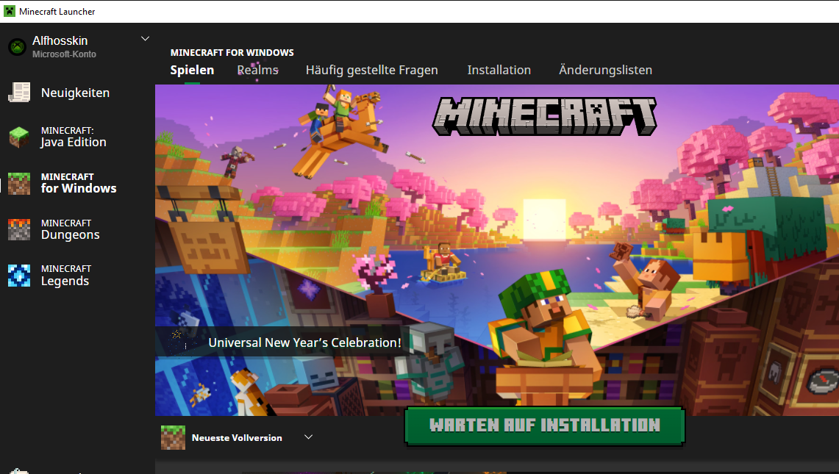Viewport: 839px width, 474px height.
Task: Click the grass block icon beside Neueste Vollversion
Action: [x=173, y=437]
